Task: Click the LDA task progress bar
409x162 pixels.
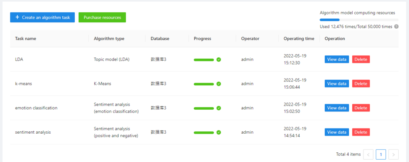Action: pyautogui.click(x=204, y=60)
